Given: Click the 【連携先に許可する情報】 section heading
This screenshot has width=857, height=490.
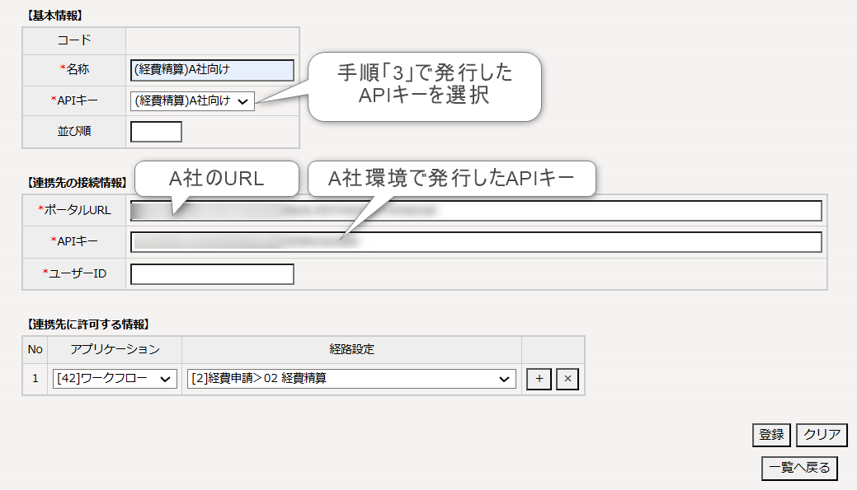Looking at the screenshot, I should pyautogui.click(x=88, y=324).
